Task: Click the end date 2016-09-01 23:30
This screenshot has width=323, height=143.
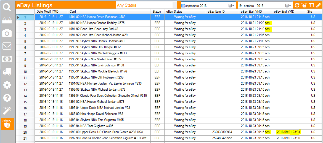Action: click(288, 138)
